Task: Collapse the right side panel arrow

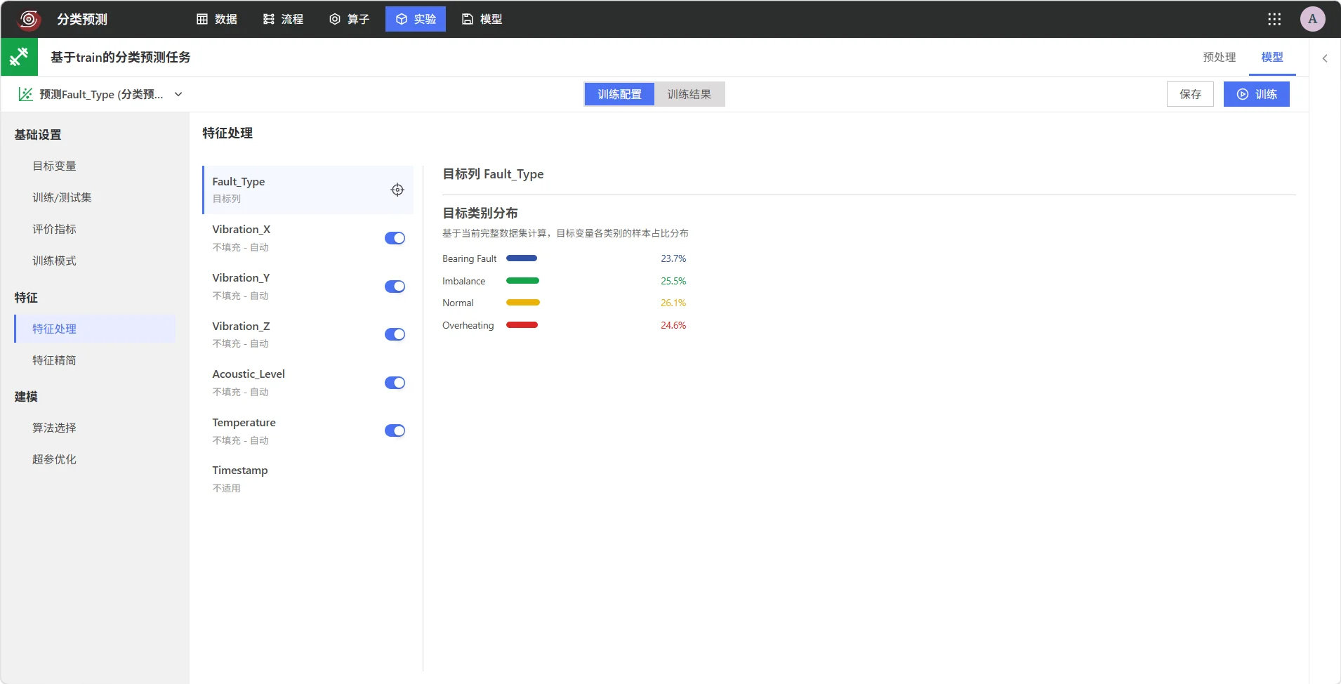Action: tap(1325, 58)
